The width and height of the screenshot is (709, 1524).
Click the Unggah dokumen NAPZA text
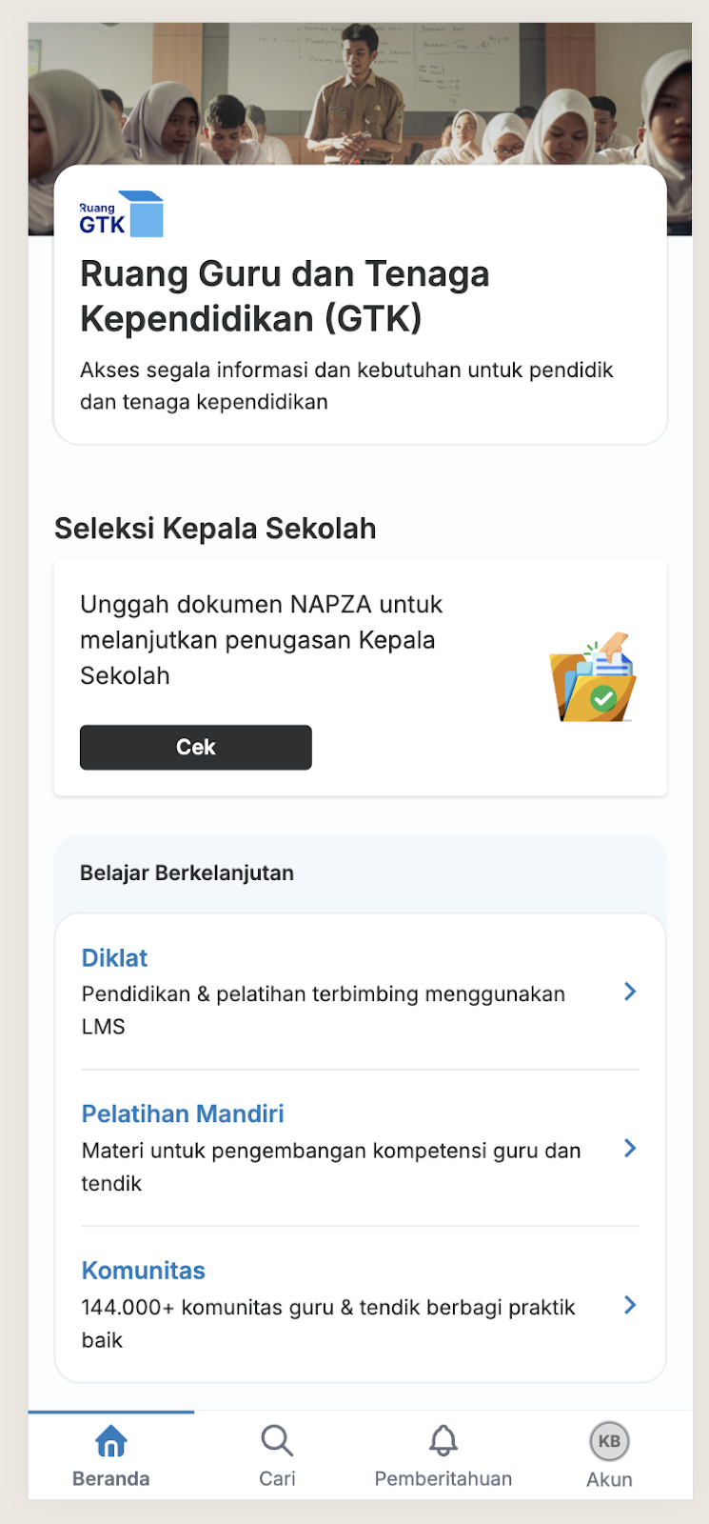(x=262, y=640)
